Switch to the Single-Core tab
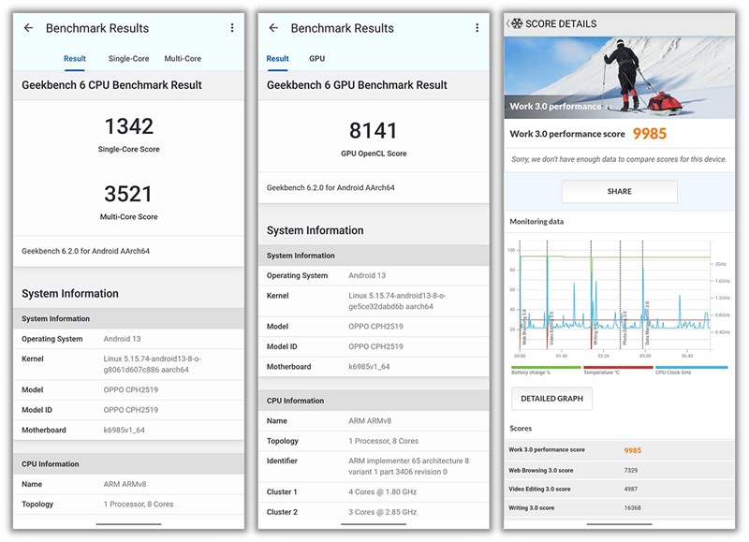The height and width of the screenshot is (542, 749). pyautogui.click(x=128, y=59)
